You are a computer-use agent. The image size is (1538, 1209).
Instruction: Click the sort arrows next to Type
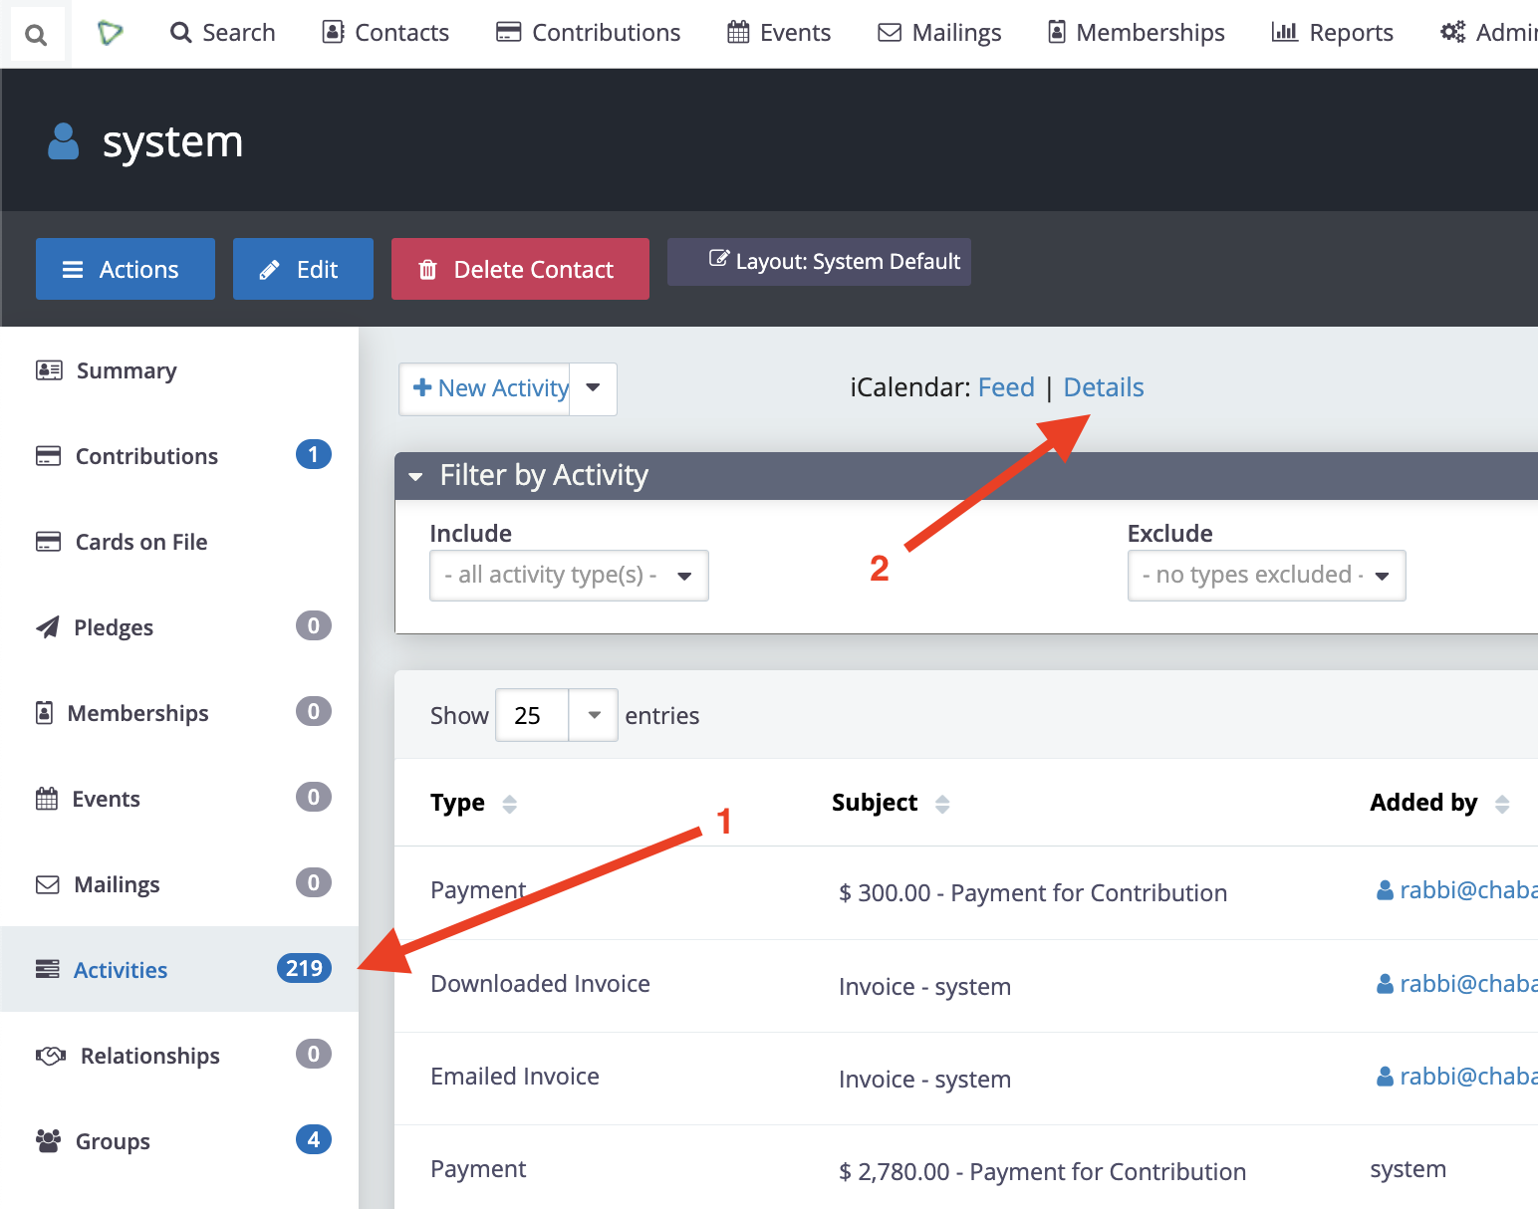[x=509, y=804]
